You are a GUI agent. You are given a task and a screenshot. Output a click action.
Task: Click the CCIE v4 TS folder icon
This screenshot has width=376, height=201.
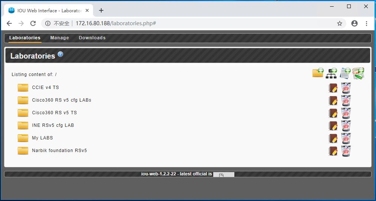coord(23,88)
